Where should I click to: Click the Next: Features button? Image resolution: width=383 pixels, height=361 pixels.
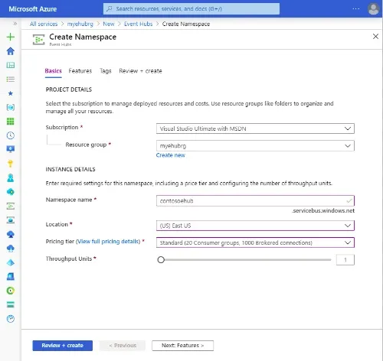[183, 346]
